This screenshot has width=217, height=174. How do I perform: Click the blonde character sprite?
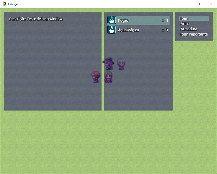tap(108, 77)
